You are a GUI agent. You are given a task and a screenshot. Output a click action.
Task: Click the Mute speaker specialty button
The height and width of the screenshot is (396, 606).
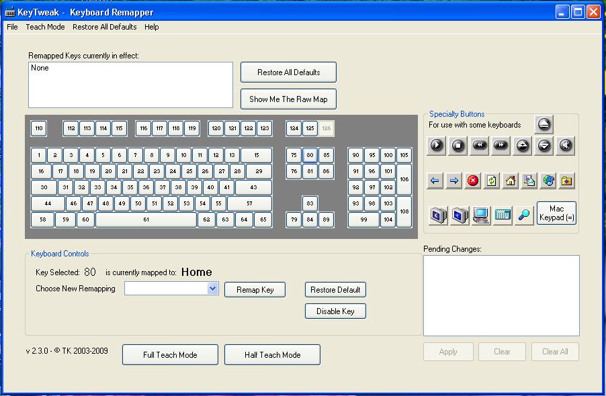(x=566, y=146)
